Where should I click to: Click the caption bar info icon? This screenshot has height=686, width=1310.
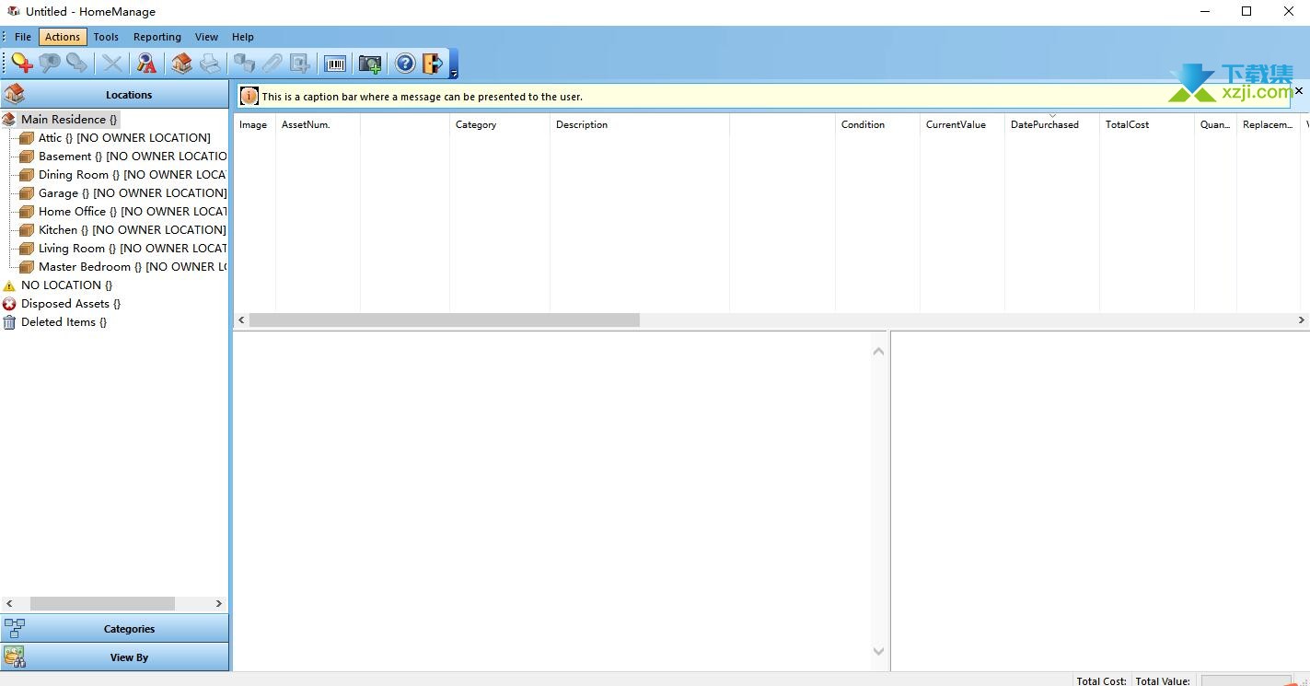[249, 96]
